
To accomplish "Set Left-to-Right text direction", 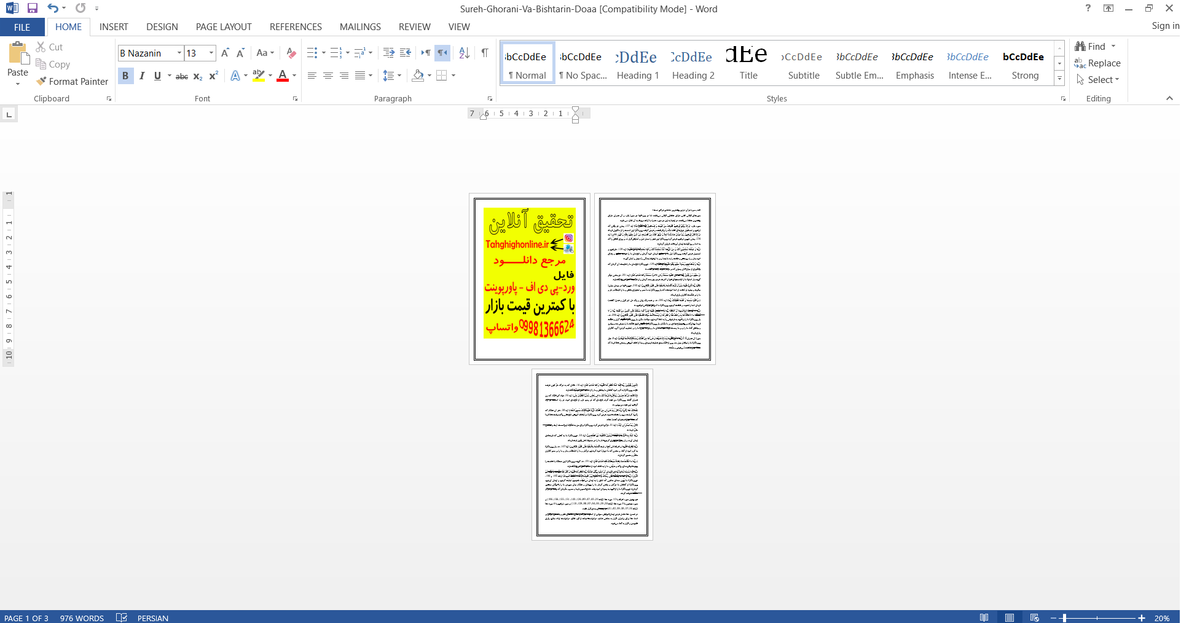I will 426,53.
